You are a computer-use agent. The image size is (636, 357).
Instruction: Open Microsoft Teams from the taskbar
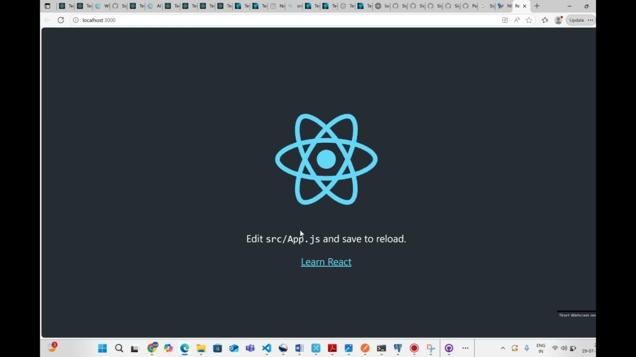tap(250, 348)
